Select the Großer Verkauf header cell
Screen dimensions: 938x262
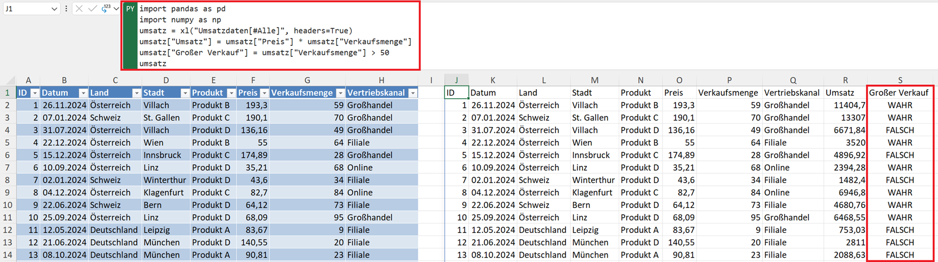pos(899,93)
